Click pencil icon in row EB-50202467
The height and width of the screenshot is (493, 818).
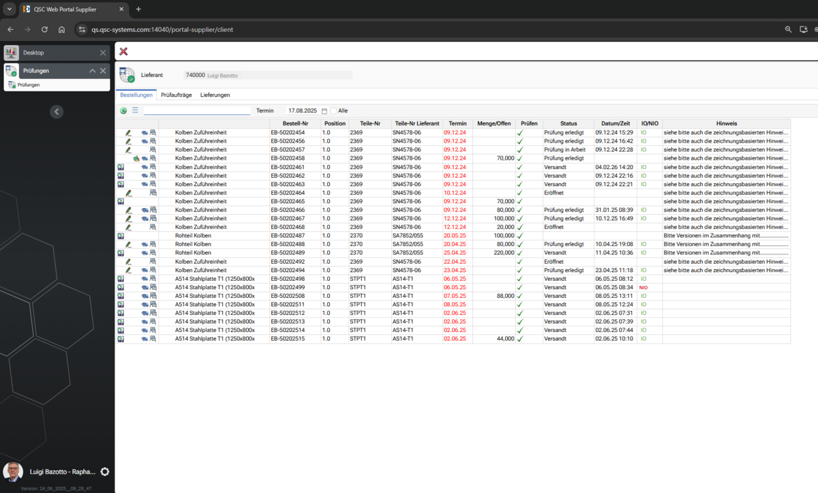[x=128, y=218]
